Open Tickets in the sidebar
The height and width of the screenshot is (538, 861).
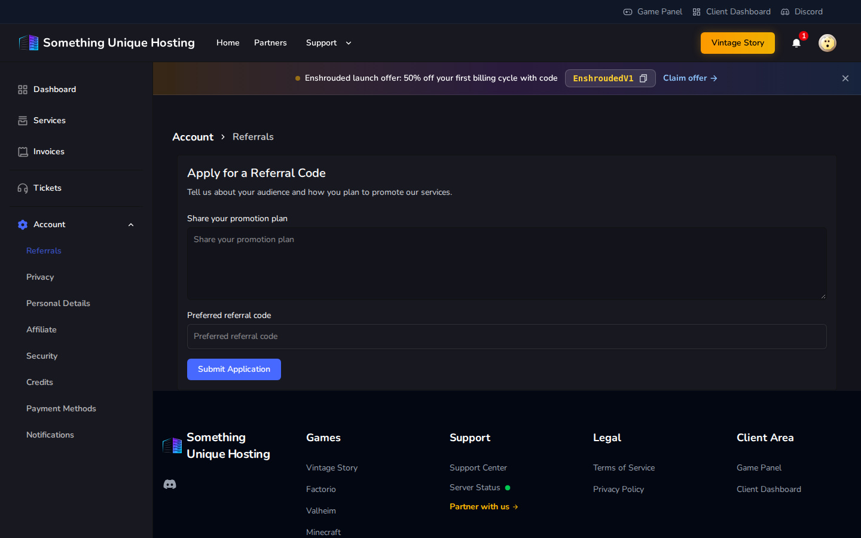tap(77, 188)
